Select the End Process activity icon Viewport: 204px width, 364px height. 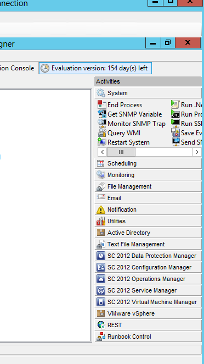click(102, 104)
